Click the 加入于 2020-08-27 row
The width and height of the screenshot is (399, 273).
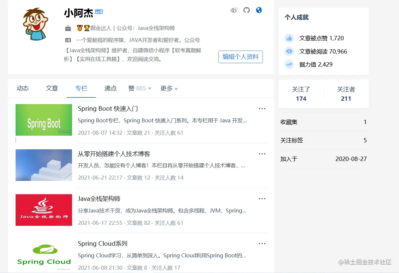click(x=324, y=159)
